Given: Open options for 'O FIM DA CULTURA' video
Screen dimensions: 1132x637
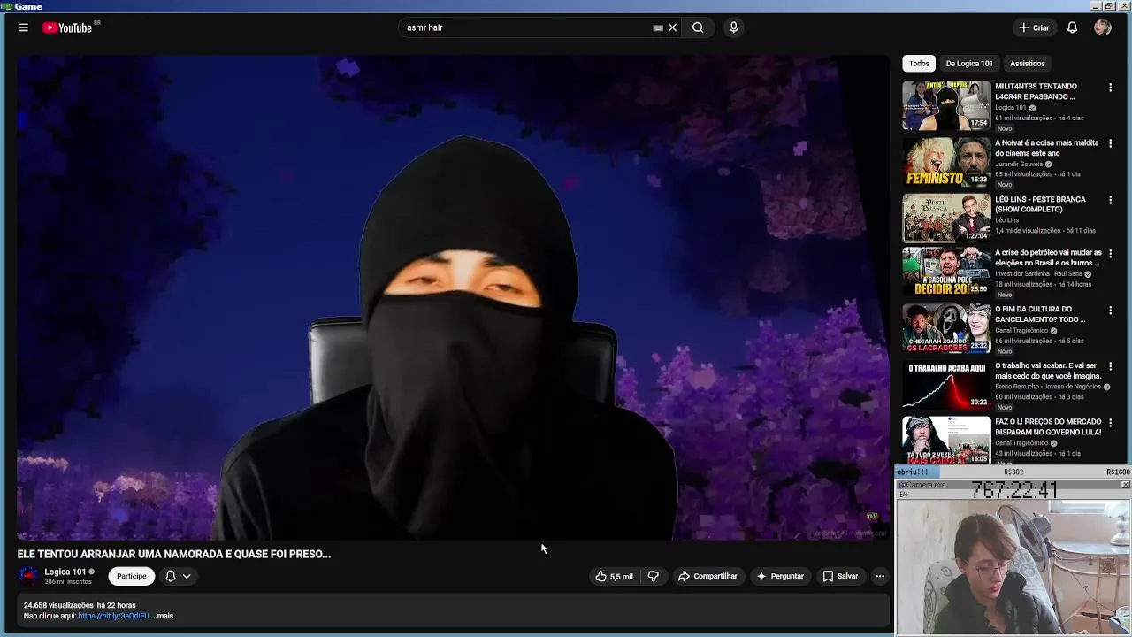Looking at the screenshot, I should click(x=1110, y=311).
